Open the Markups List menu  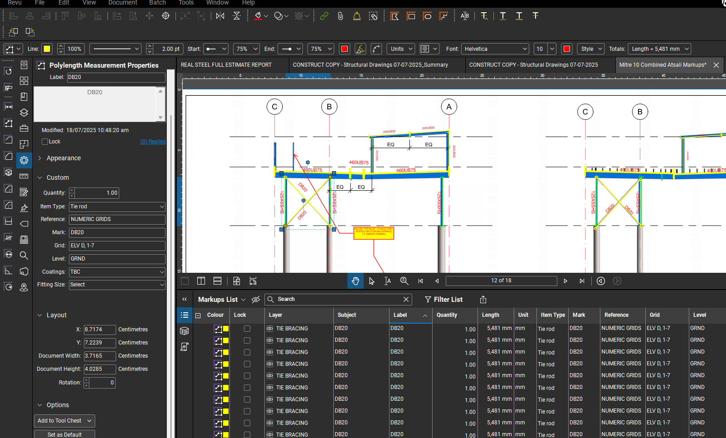point(222,300)
